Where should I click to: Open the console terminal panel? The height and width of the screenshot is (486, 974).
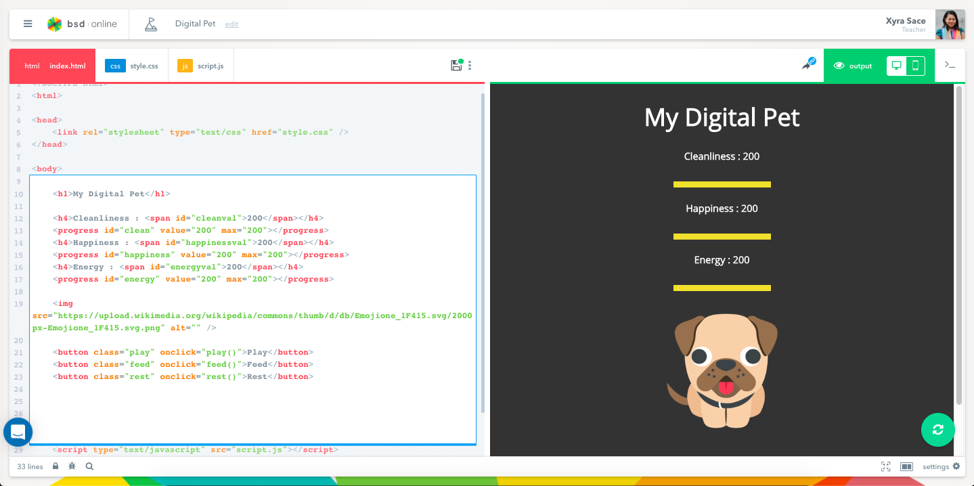pos(950,66)
